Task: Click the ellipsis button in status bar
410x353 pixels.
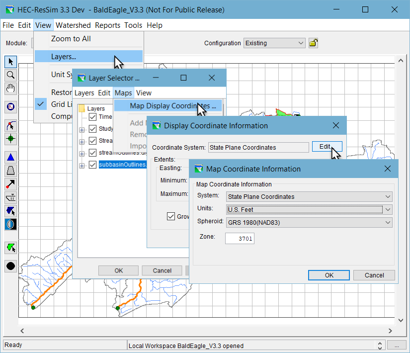Action: (397, 346)
